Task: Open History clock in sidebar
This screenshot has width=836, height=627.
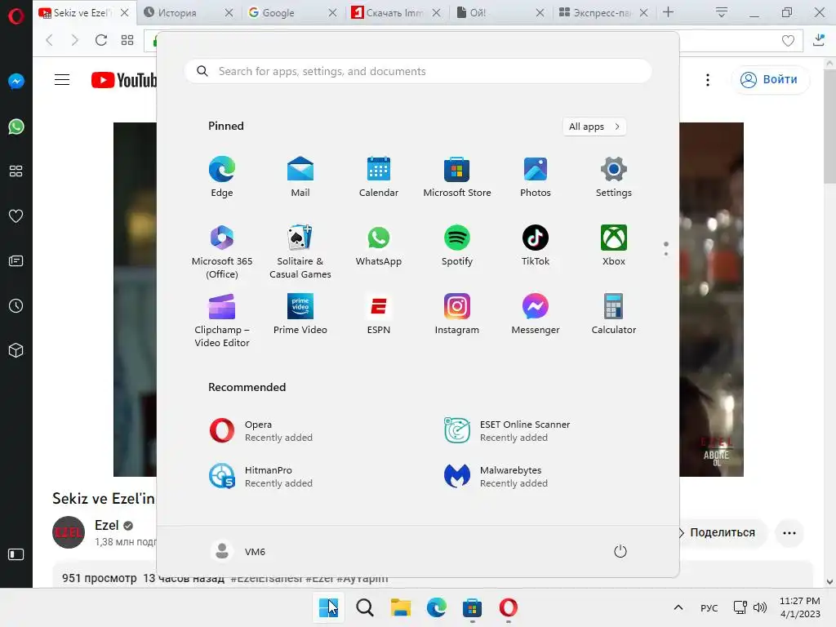Action: point(16,305)
